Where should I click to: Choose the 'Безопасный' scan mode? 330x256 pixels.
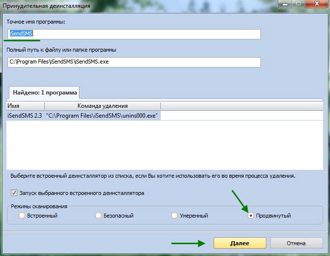click(x=99, y=216)
